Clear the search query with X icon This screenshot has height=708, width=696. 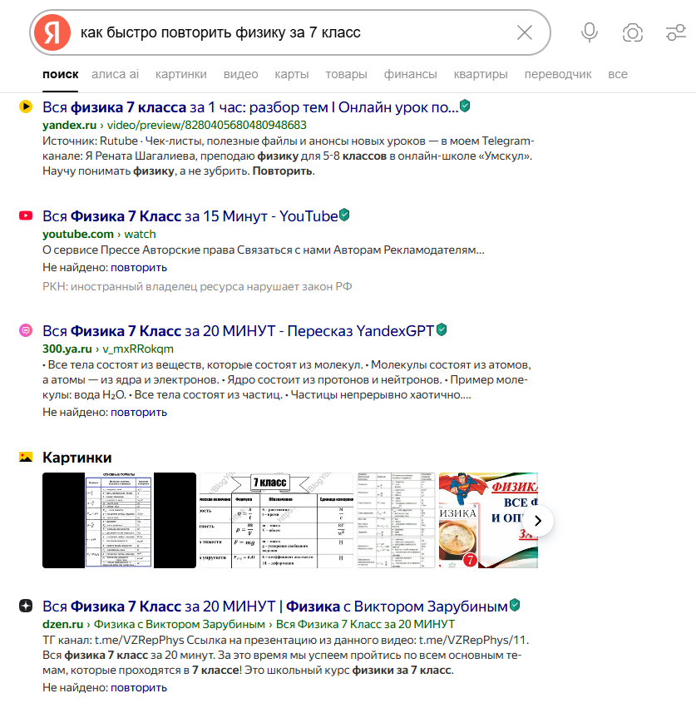pos(525,32)
